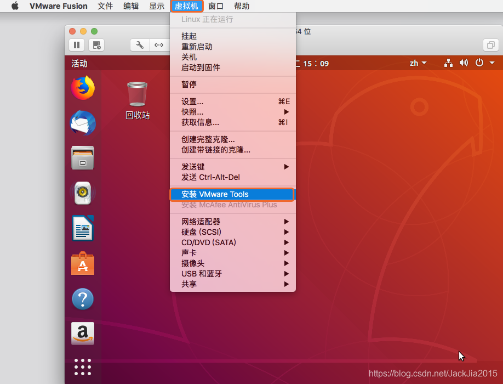Open VM settings wrench icon

(x=140, y=45)
